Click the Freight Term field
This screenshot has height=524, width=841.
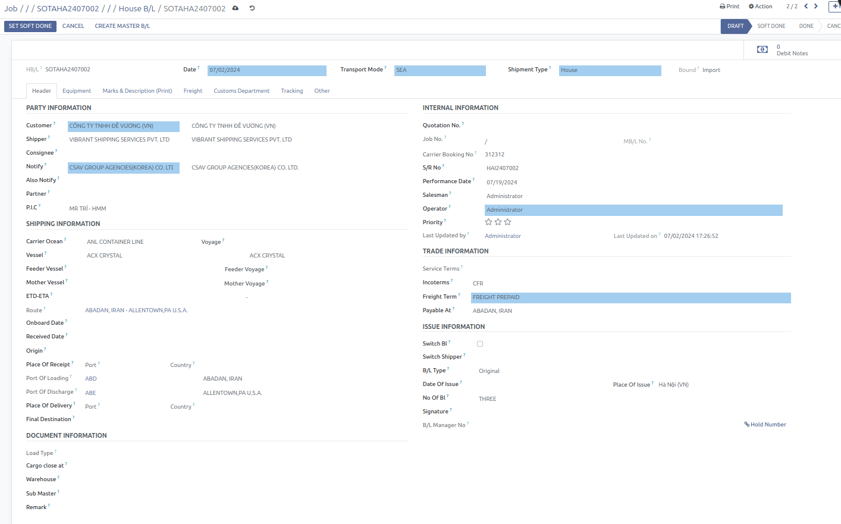pyautogui.click(x=630, y=297)
